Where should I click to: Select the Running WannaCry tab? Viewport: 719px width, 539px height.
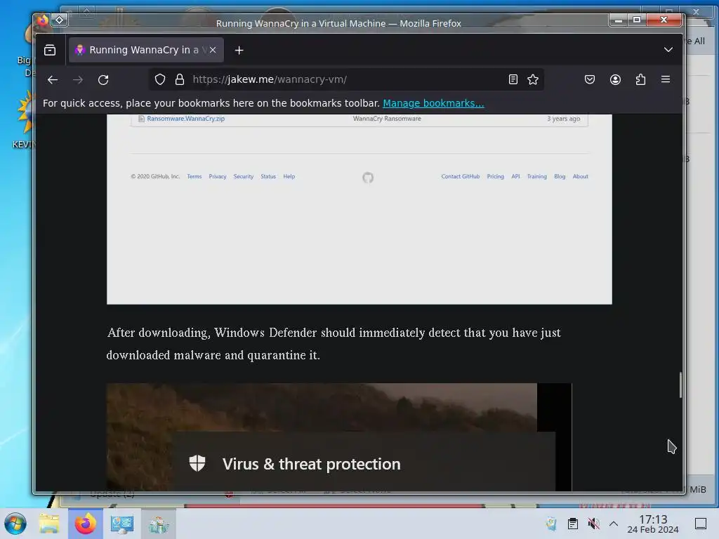click(146, 50)
